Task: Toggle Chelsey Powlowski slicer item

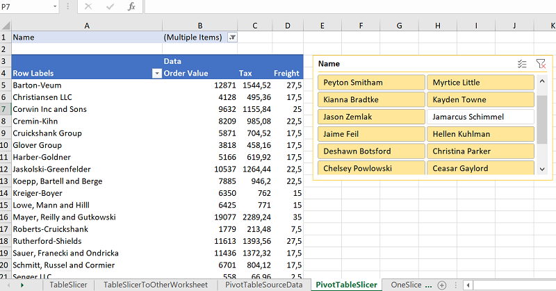Action: tap(371, 167)
